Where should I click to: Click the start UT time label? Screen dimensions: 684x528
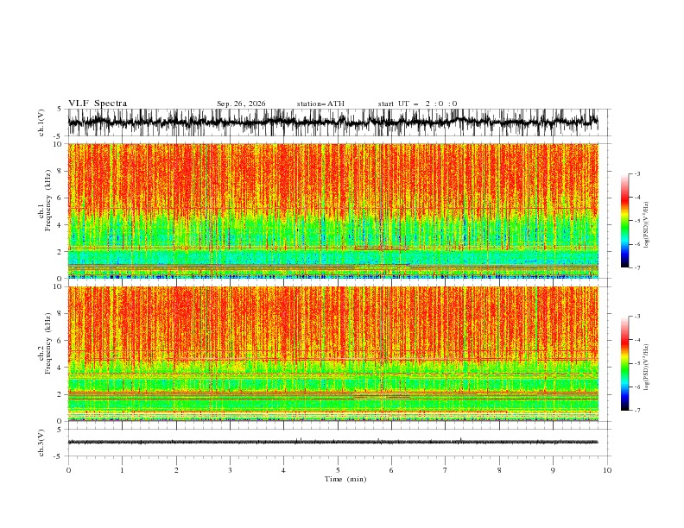click(417, 104)
